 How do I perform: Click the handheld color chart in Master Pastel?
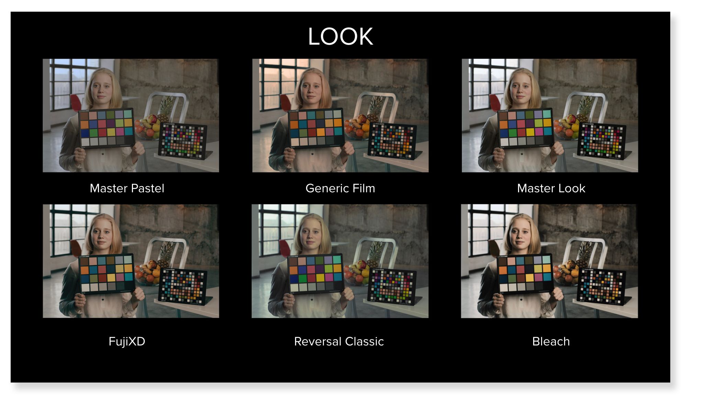106,128
